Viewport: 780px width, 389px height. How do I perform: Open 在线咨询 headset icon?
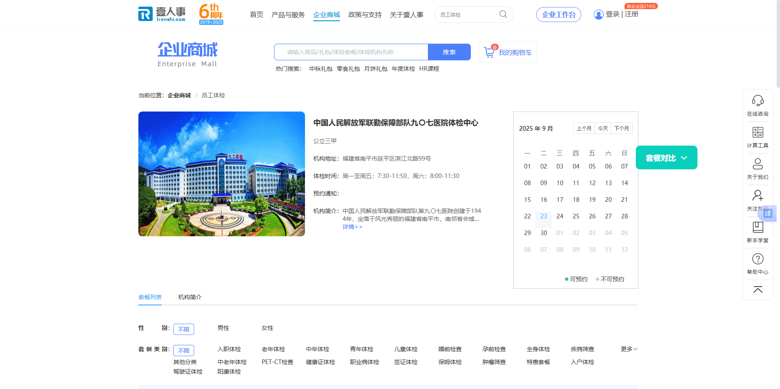pyautogui.click(x=757, y=100)
